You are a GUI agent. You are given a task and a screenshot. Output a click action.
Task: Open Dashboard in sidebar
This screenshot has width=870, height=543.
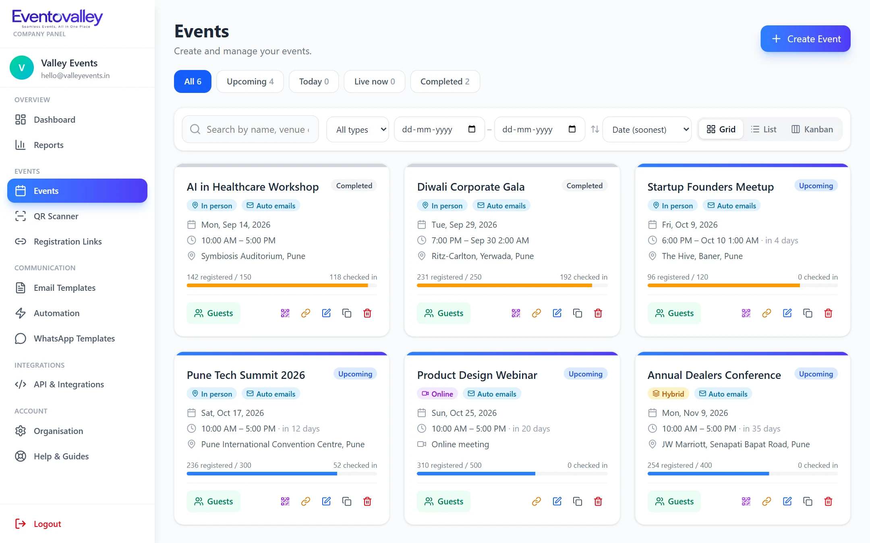(x=77, y=119)
